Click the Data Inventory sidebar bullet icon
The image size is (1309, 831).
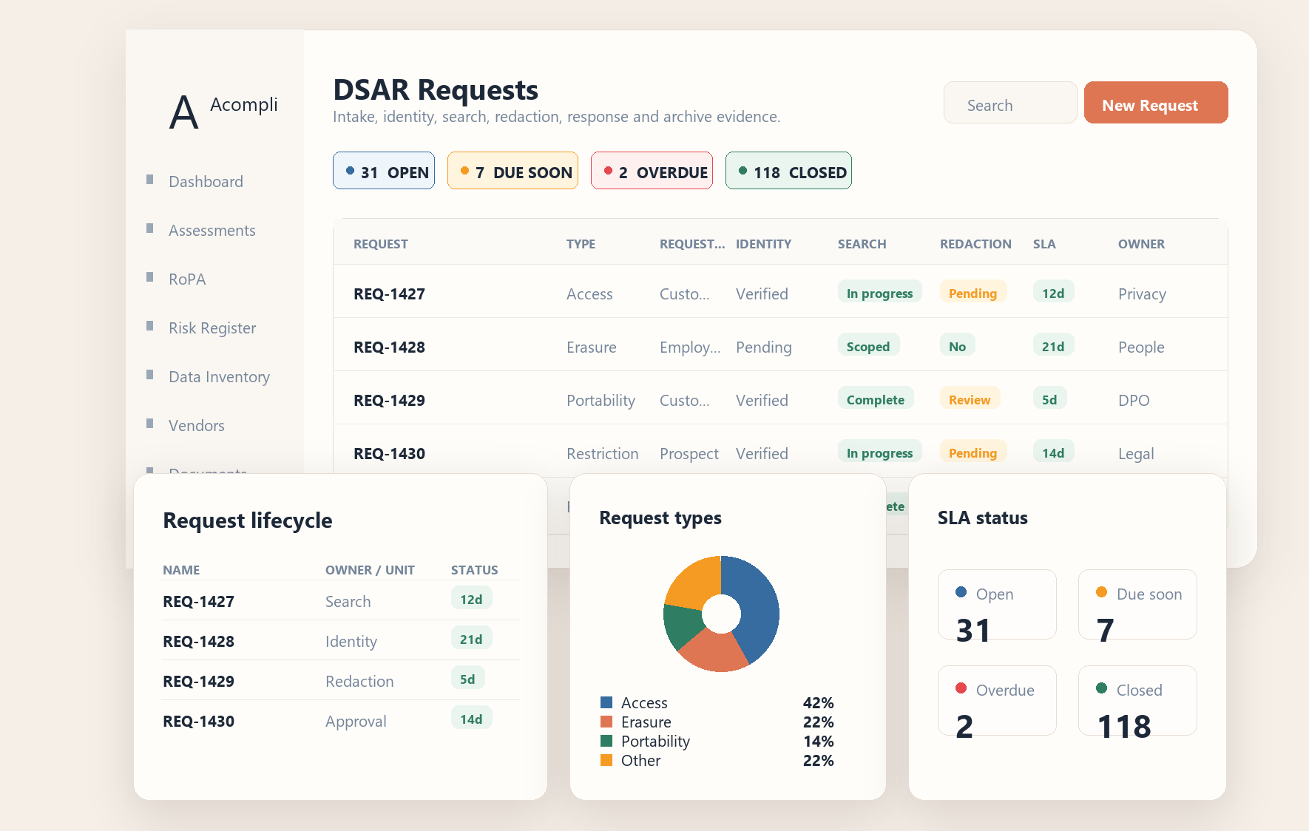(x=150, y=375)
